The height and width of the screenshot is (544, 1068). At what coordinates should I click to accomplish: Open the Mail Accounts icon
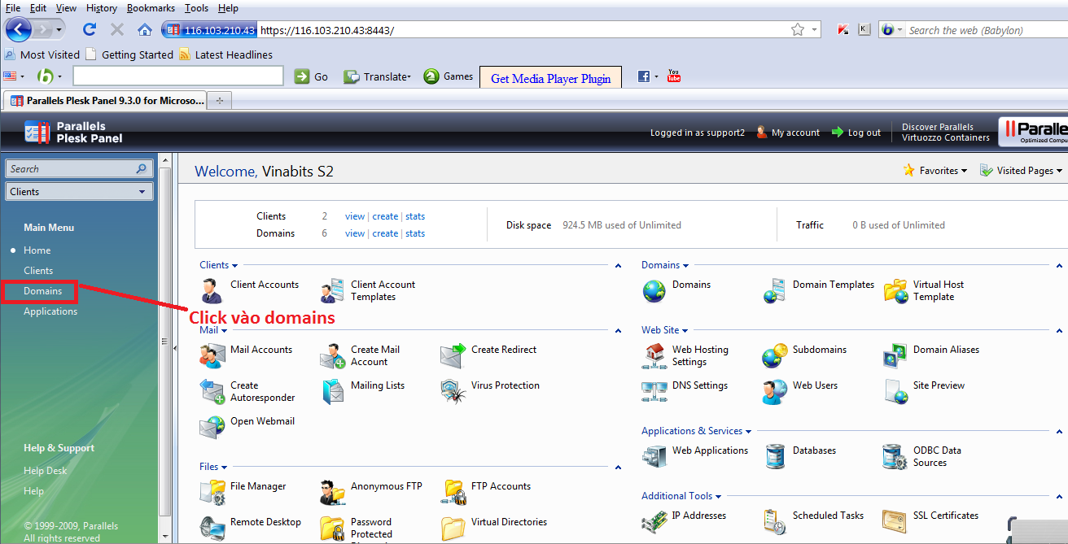[x=212, y=356]
